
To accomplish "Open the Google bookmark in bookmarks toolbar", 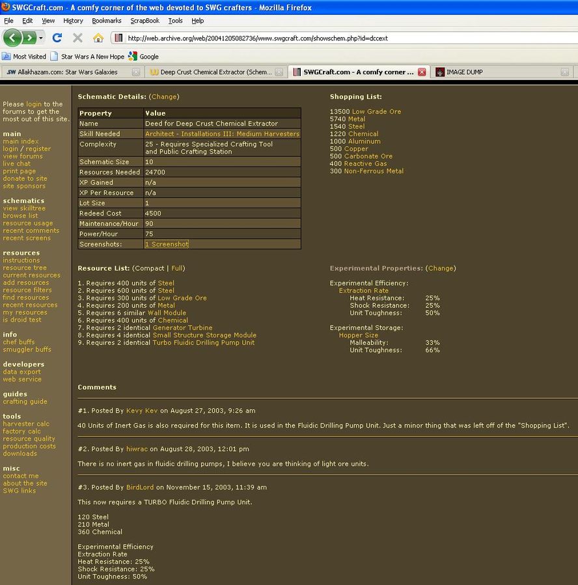I will [143, 57].
